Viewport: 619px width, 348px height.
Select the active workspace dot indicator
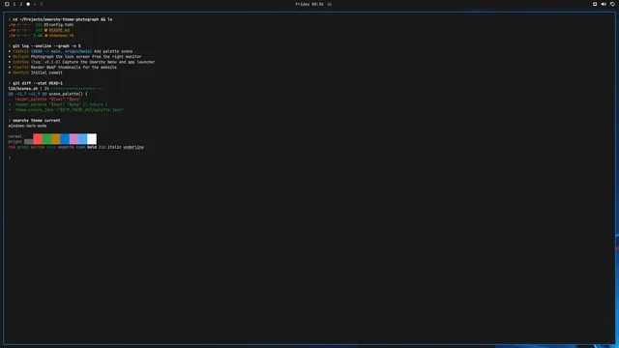pos(28,4)
